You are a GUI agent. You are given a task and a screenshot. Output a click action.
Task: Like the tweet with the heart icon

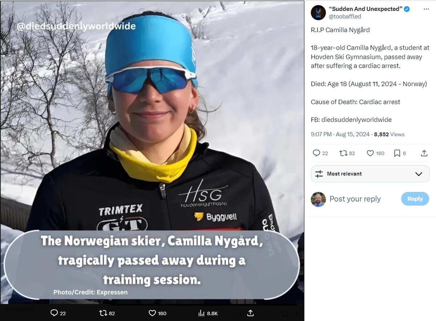370,153
